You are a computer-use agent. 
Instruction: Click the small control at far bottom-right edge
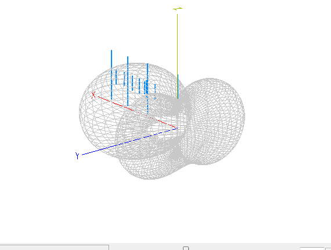(x=328, y=248)
